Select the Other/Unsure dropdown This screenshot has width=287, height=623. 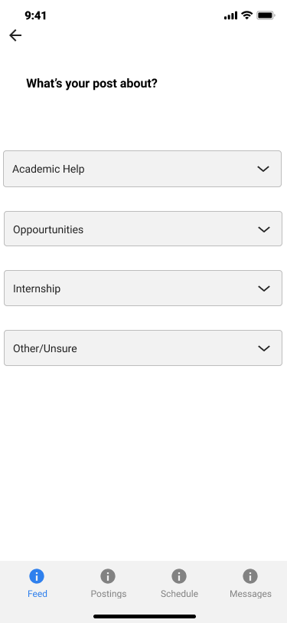tap(143, 348)
